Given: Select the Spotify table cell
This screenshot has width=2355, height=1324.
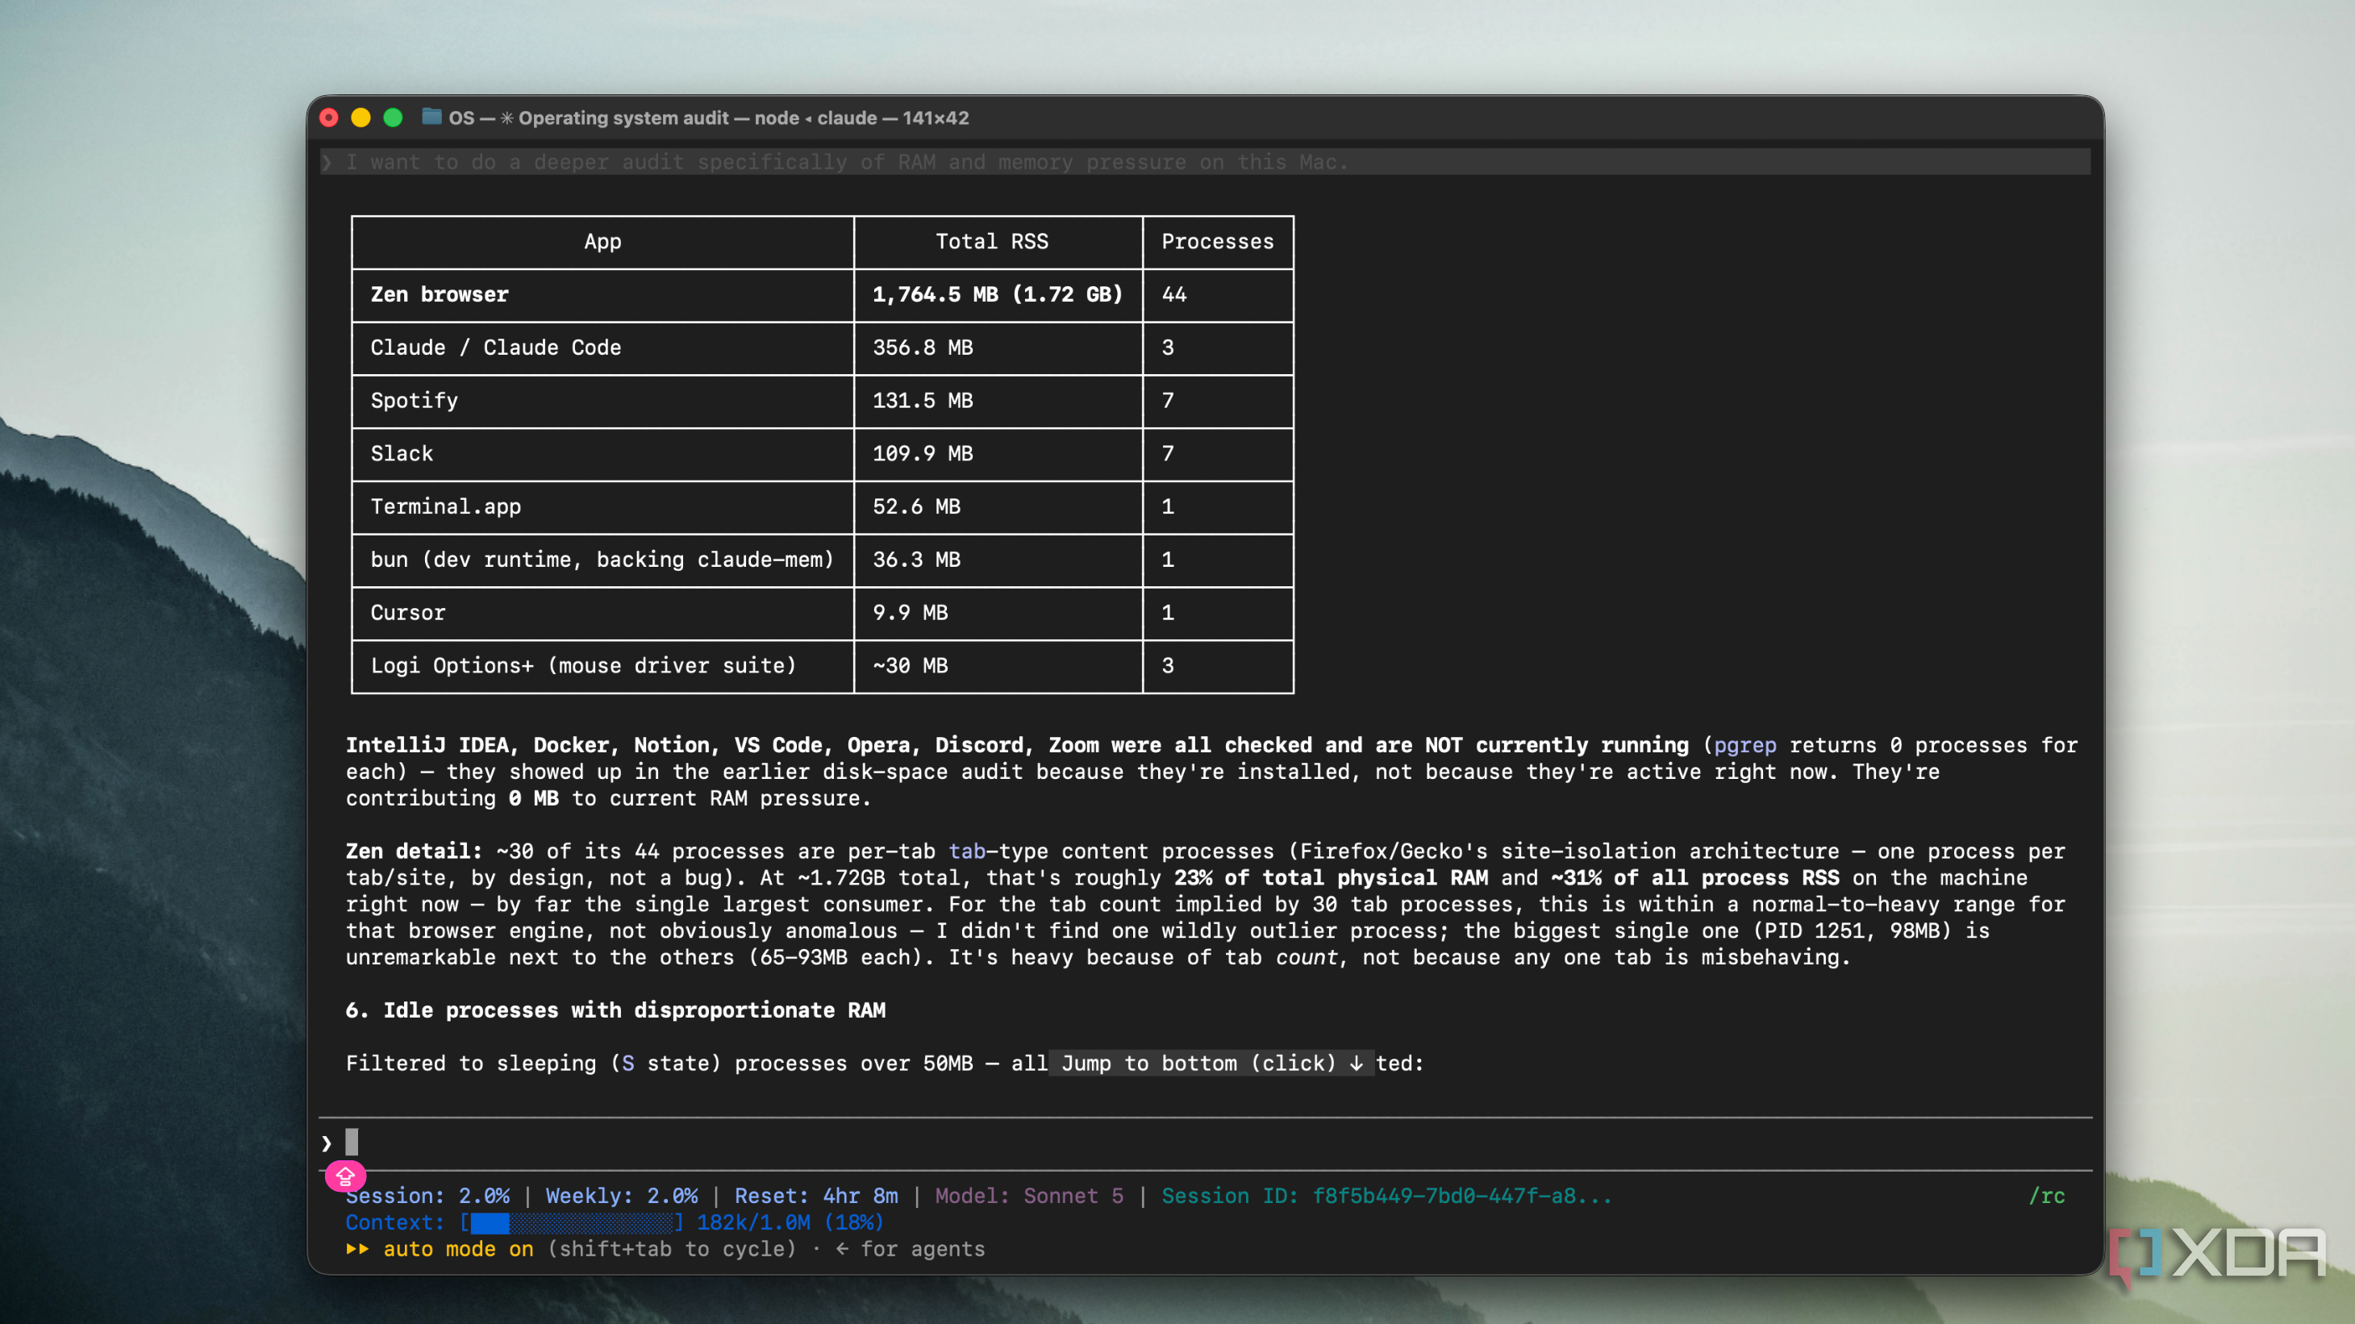Looking at the screenshot, I should point(602,401).
